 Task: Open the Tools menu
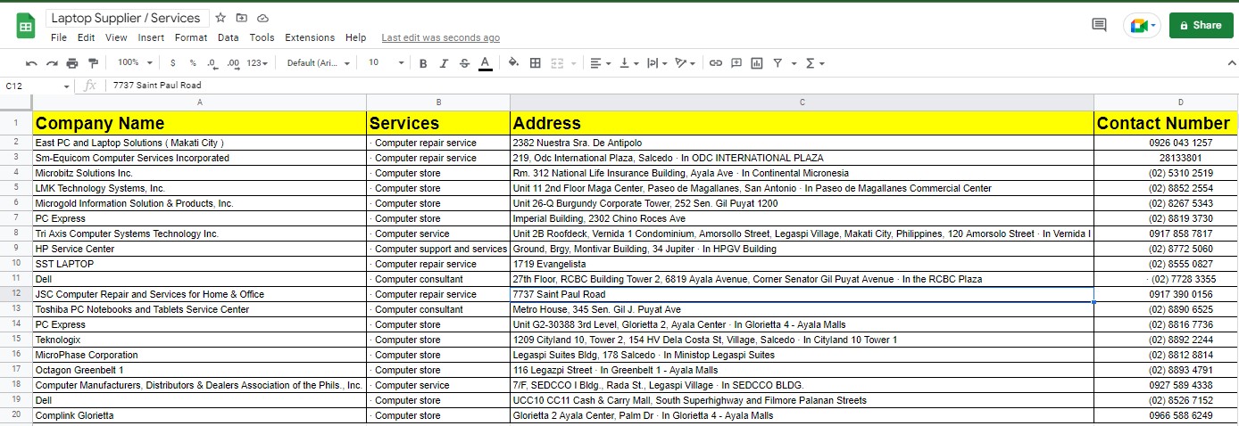262,37
